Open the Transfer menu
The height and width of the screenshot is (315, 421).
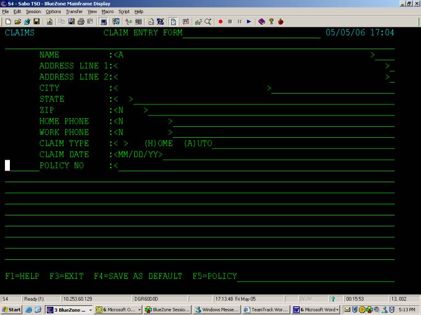[x=75, y=11]
